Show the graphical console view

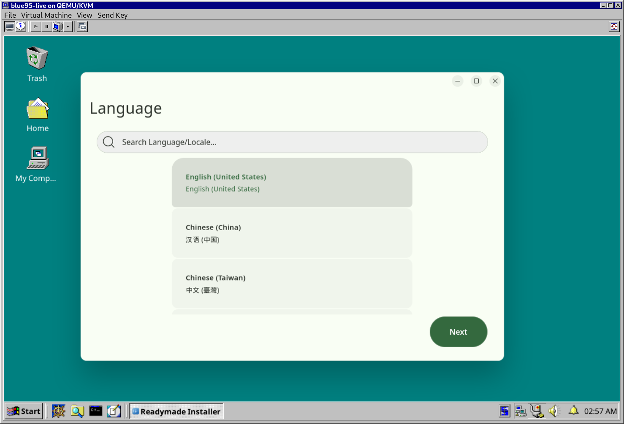[x=9, y=27]
